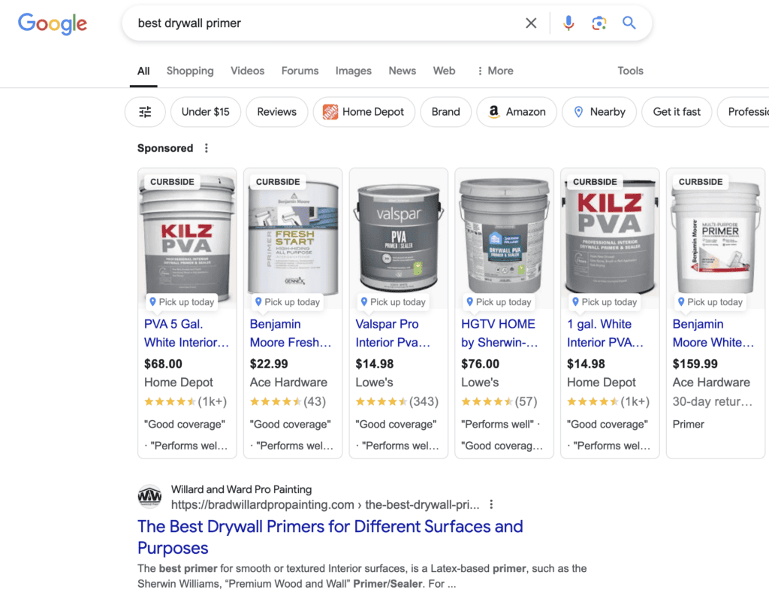The width and height of the screenshot is (769, 602).
Task: Click into the search input field
Action: [x=323, y=23]
